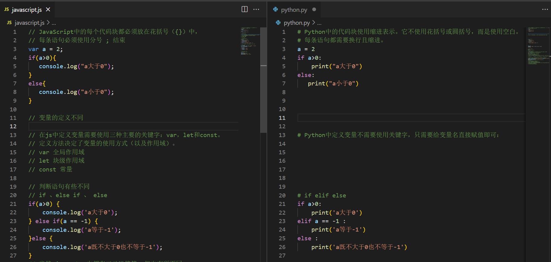The height and width of the screenshot is (262, 551).
Task: Click 'a = 2' line in python.py
Action: point(306,49)
